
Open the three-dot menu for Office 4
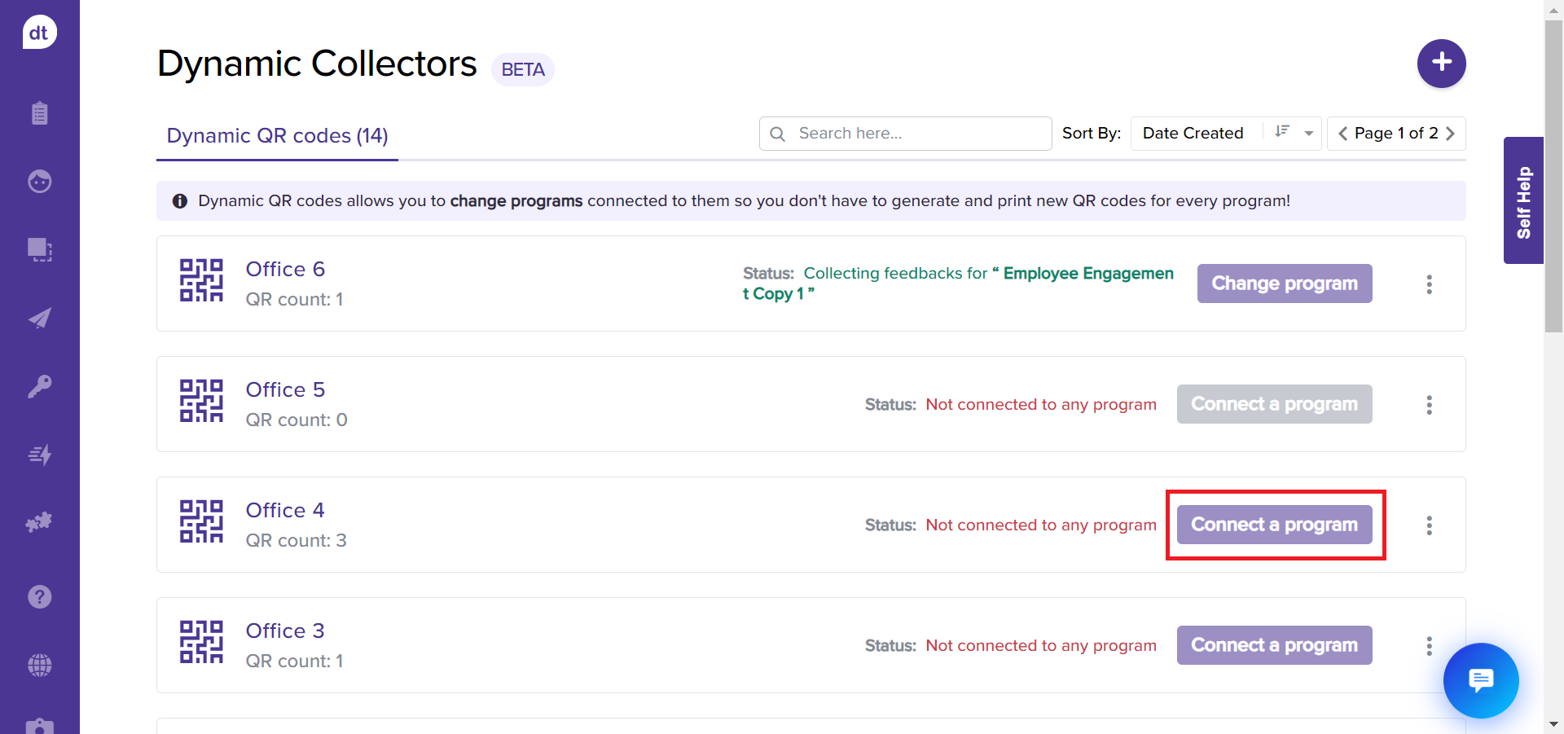coord(1429,525)
